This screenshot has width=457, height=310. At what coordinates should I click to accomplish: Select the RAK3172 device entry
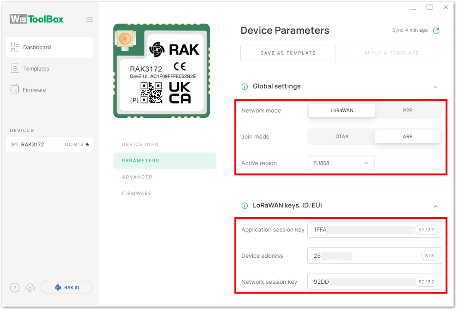pos(49,145)
